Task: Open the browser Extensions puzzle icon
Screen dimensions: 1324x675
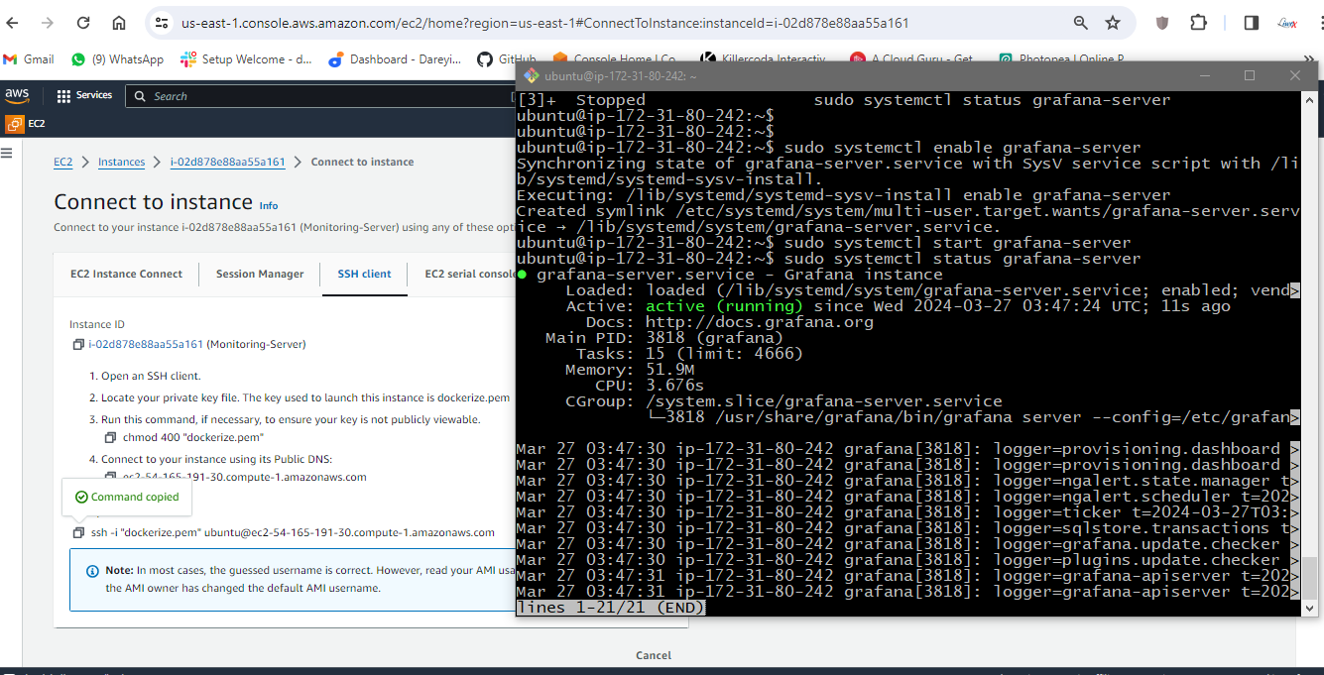Action: pyautogui.click(x=1198, y=23)
